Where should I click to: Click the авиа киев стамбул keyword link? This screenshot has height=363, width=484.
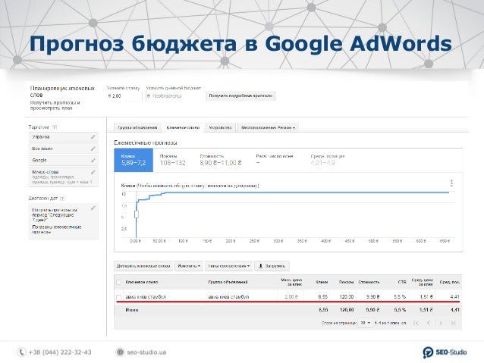click(x=146, y=297)
